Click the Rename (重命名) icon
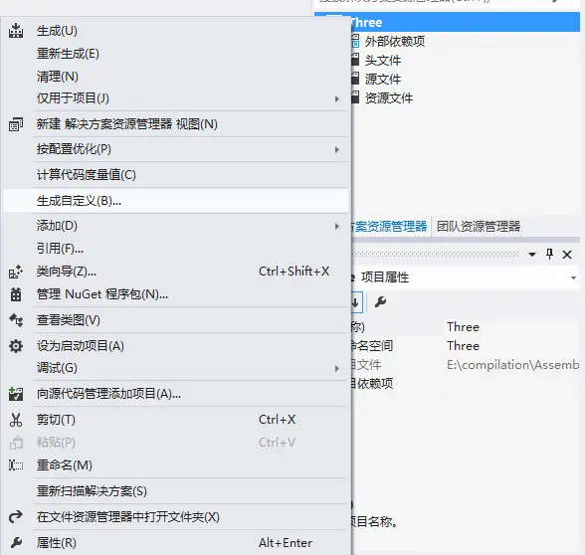The width and height of the screenshot is (585, 555). click(16, 465)
